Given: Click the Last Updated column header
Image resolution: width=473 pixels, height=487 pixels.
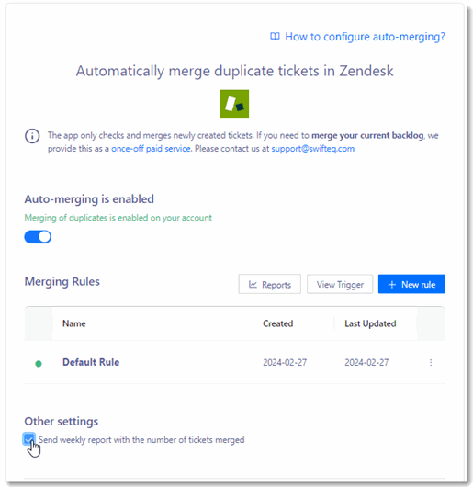Looking at the screenshot, I should 370,323.
